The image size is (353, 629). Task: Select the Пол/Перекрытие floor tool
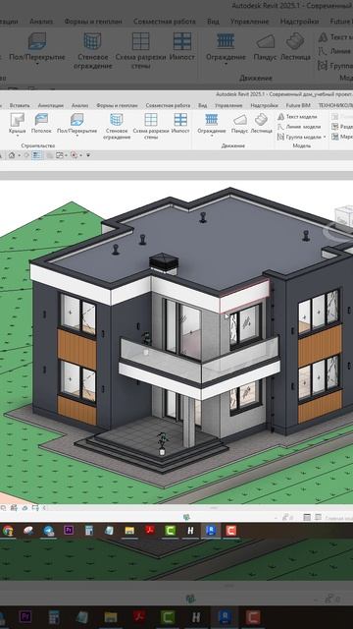click(x=76, y=123)
